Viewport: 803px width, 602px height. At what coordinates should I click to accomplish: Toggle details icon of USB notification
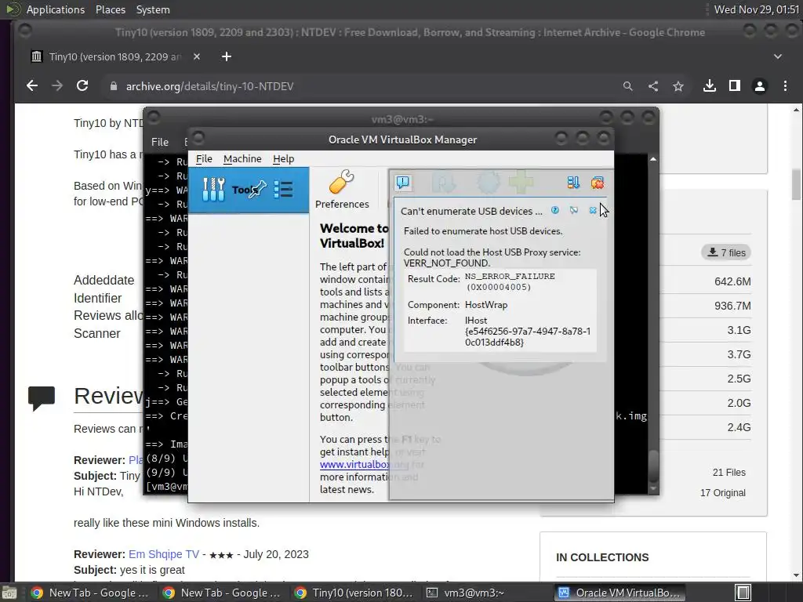(574, 210)
